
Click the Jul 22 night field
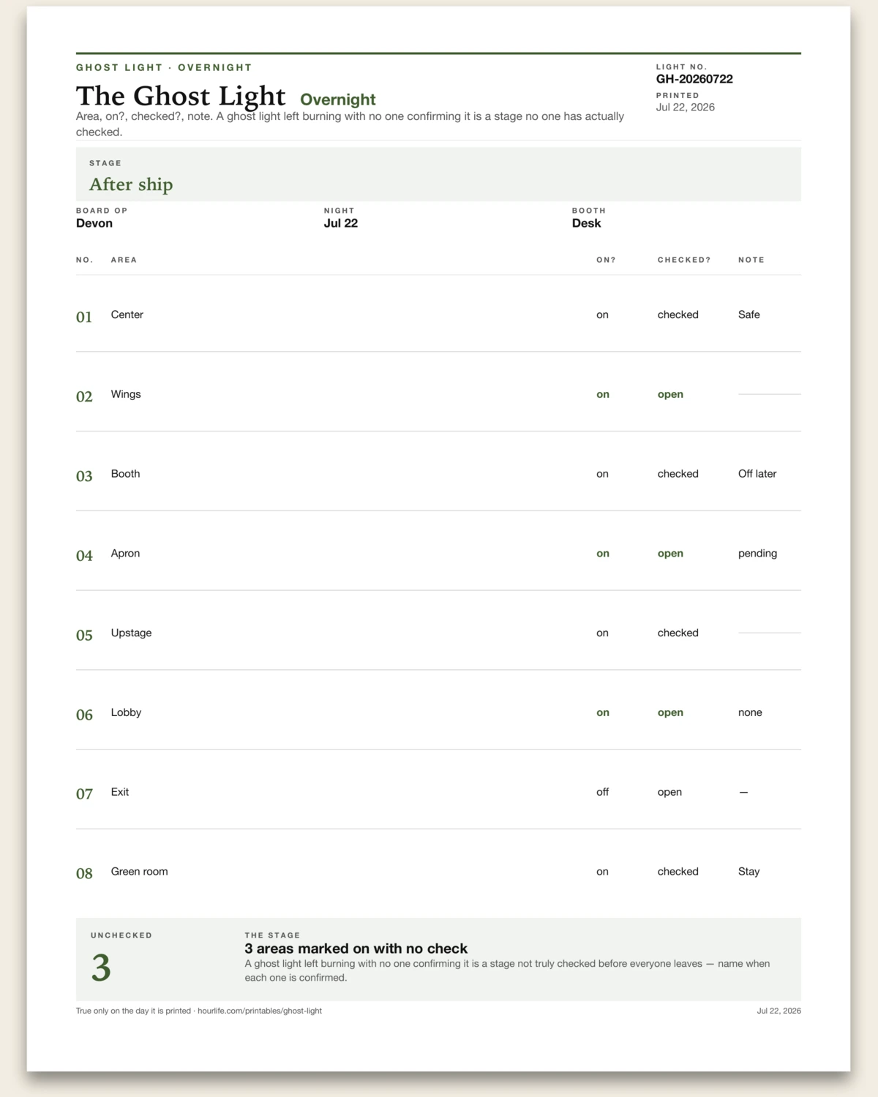[x=341, y=223]
